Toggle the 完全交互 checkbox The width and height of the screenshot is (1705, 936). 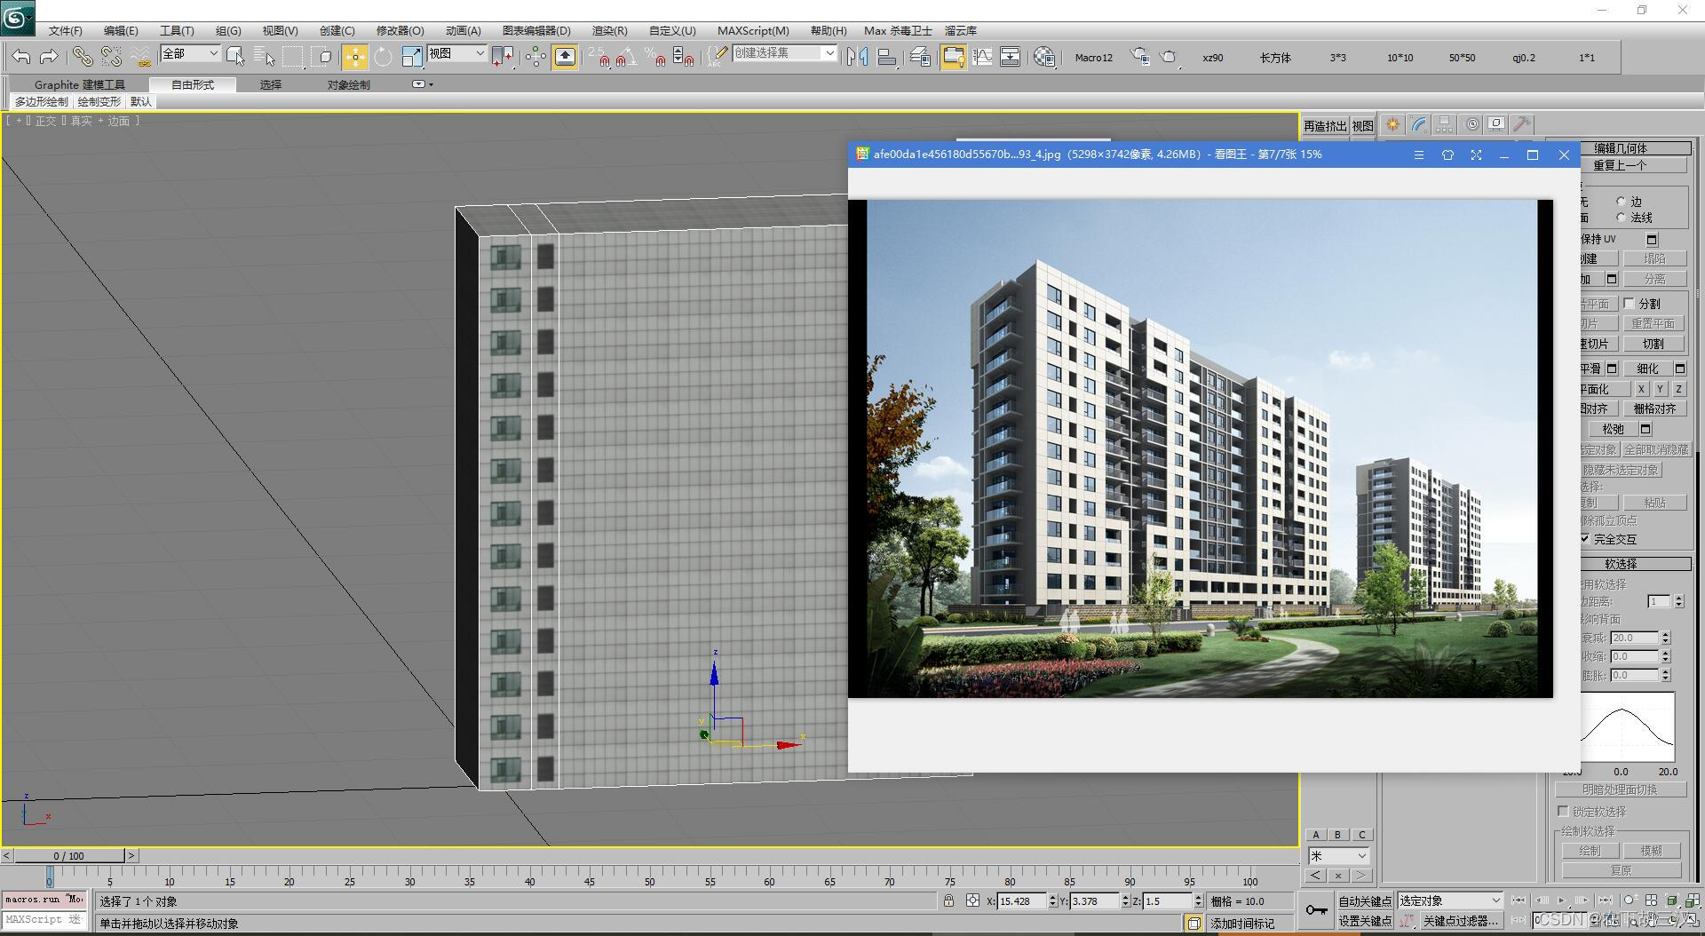1586,539
